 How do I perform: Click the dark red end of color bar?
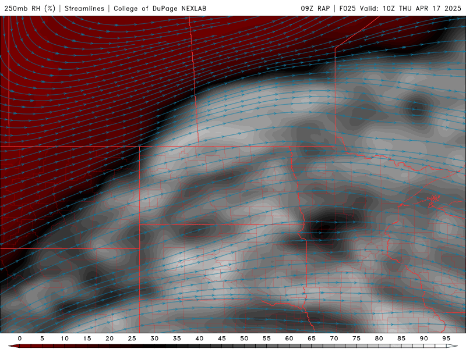click(14, 346)
